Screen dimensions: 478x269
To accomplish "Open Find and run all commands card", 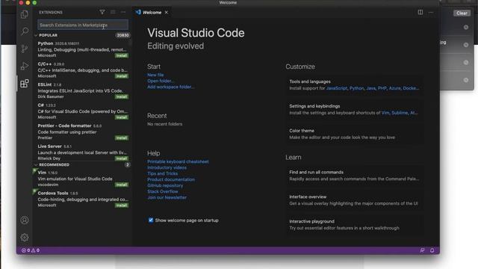I will tap(354, 176).
